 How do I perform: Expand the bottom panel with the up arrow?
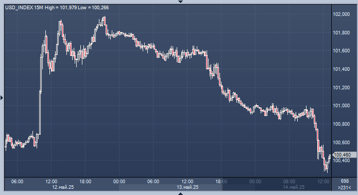(181, 193)
